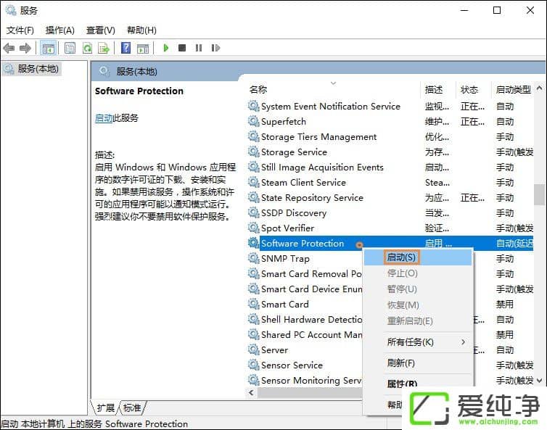This screenshot has height=430, width=547.
Task: Click the 启动 link to start service
Action: pyautogui.click(x=103, y=117)
